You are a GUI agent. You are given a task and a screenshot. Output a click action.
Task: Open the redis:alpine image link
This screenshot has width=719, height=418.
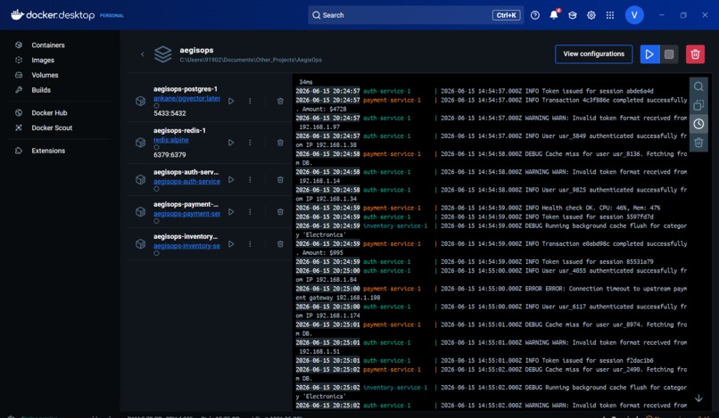tap(171, 140)
